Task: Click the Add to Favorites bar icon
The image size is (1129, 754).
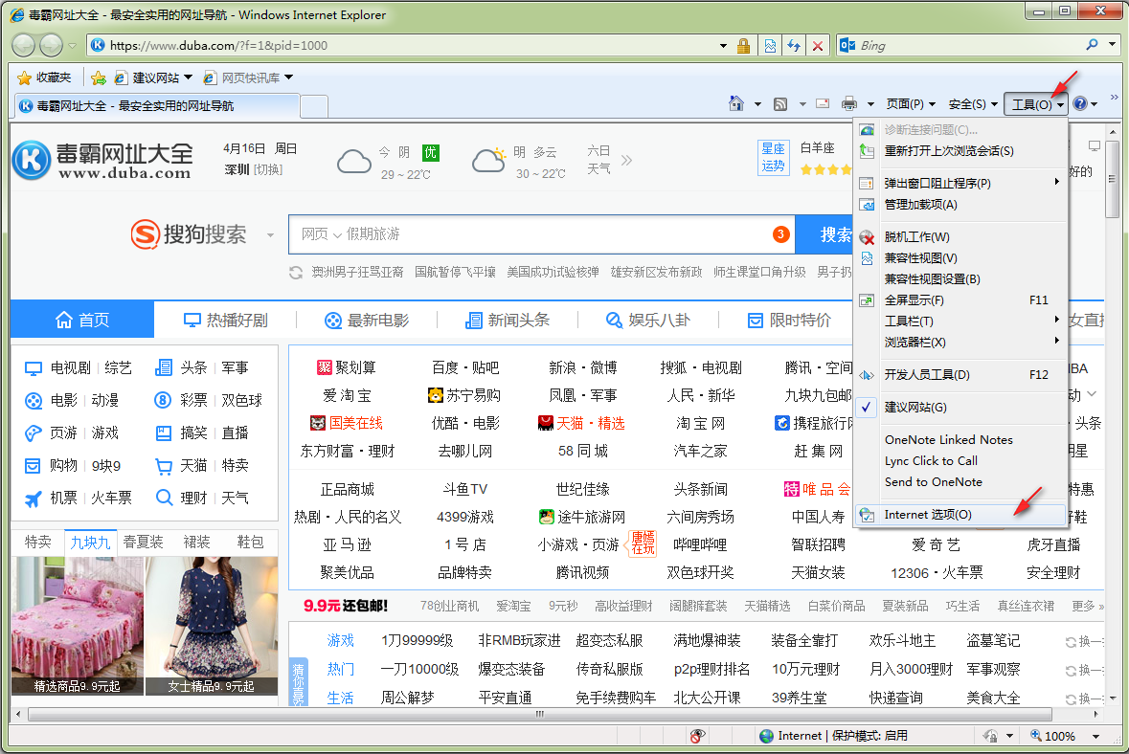Action: pos(99,78)
